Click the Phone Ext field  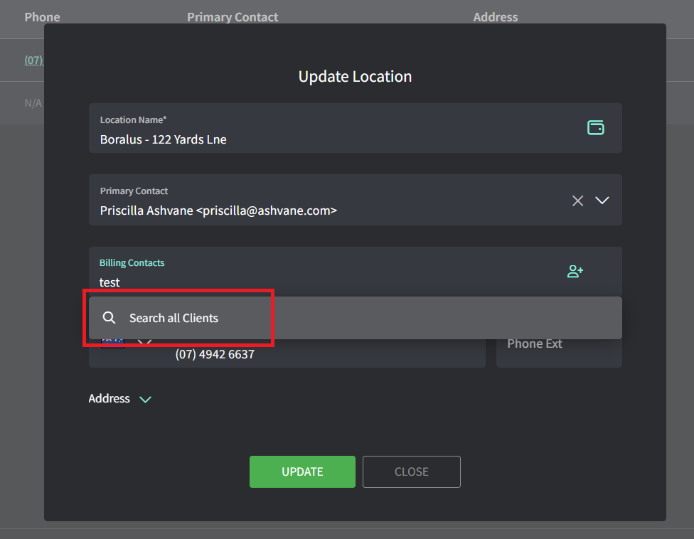pyautogui.click(x=559, y=350)
